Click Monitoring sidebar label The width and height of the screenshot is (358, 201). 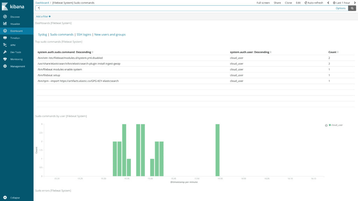[x=16, y=59]
